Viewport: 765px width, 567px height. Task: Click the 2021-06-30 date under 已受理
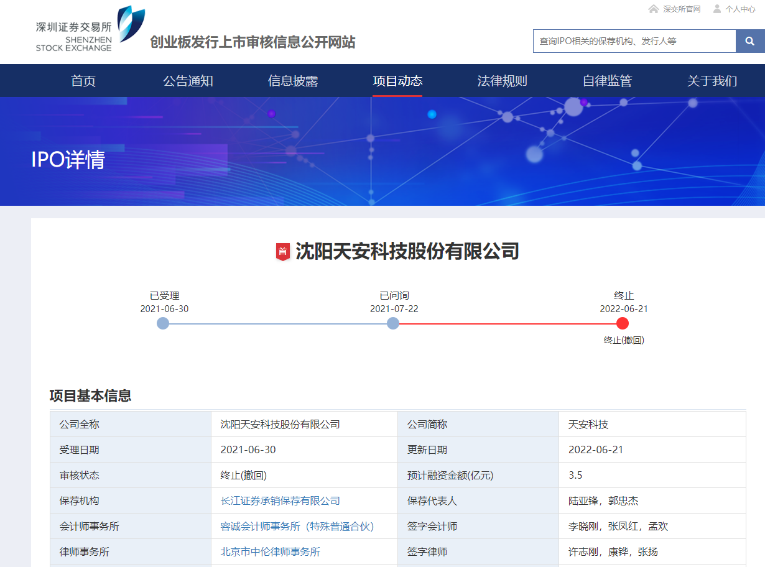pyautogui.click(x=164, y=309)
